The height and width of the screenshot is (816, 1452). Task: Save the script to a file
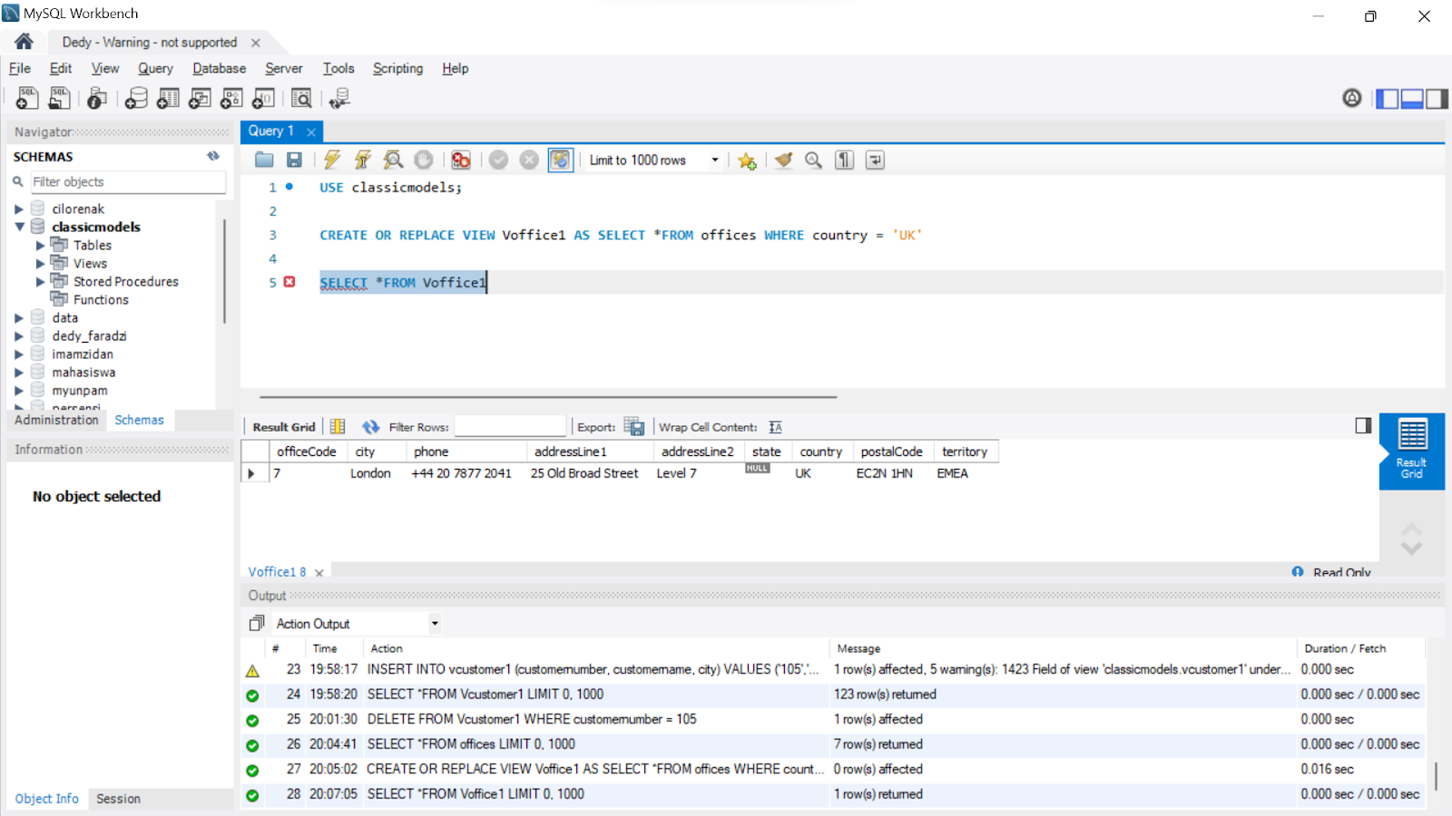tap(294, 160)
